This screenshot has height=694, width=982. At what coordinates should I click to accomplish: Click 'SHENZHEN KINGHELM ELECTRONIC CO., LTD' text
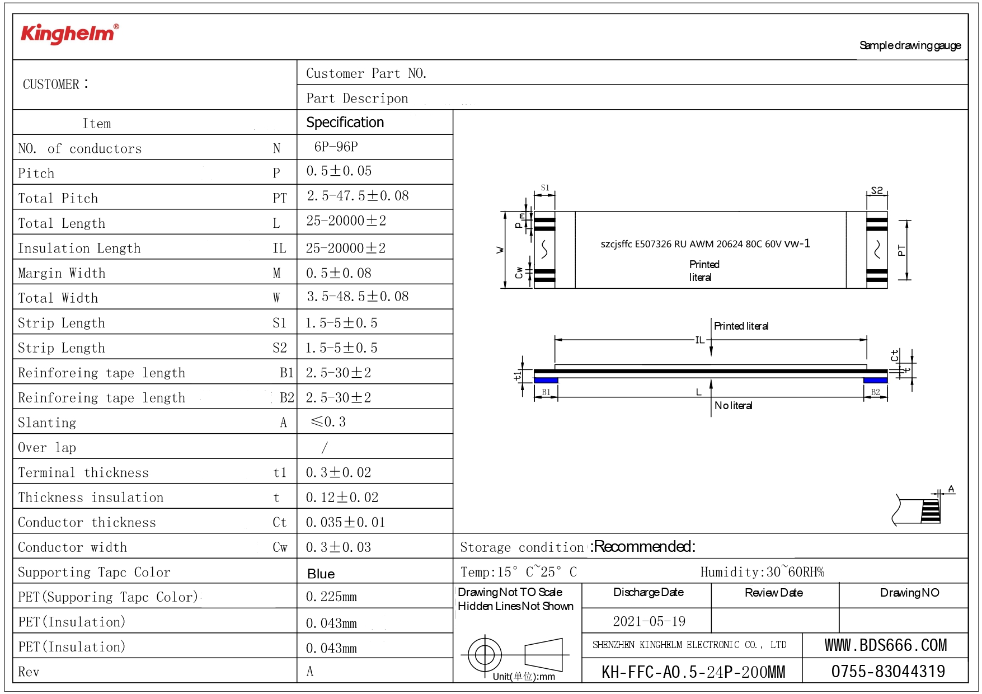[x=689, y=645]
